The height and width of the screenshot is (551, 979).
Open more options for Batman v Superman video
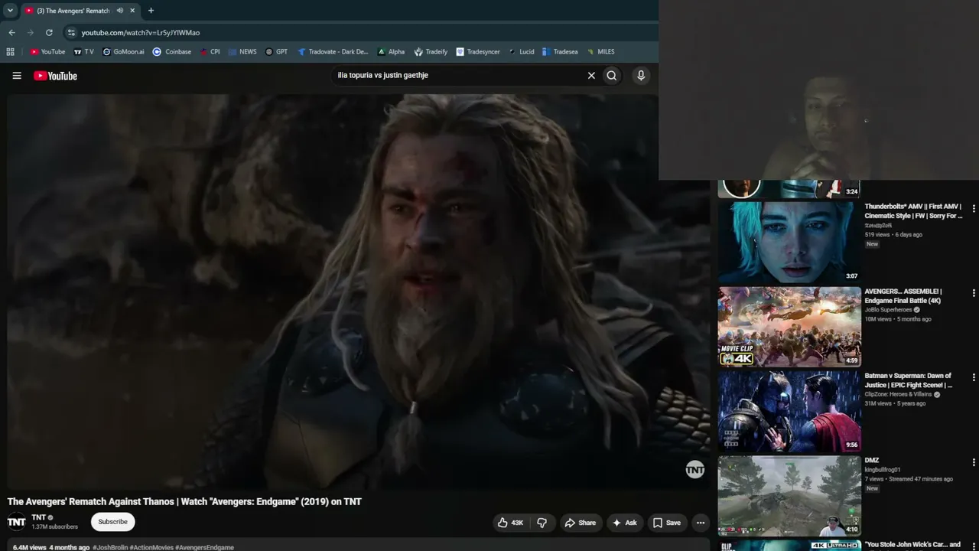(x=973, y=377)
